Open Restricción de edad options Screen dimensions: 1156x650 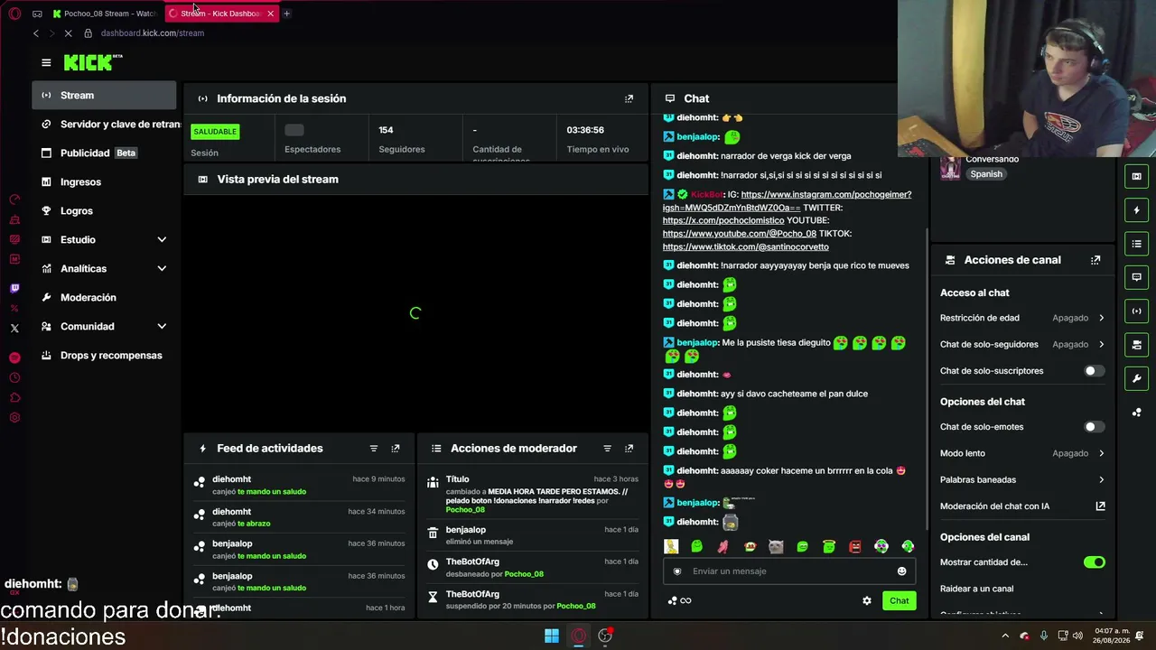coord(1022,318)
